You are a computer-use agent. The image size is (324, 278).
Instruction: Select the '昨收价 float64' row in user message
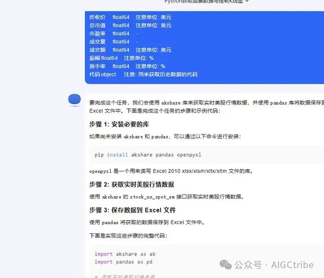[130, 17]
